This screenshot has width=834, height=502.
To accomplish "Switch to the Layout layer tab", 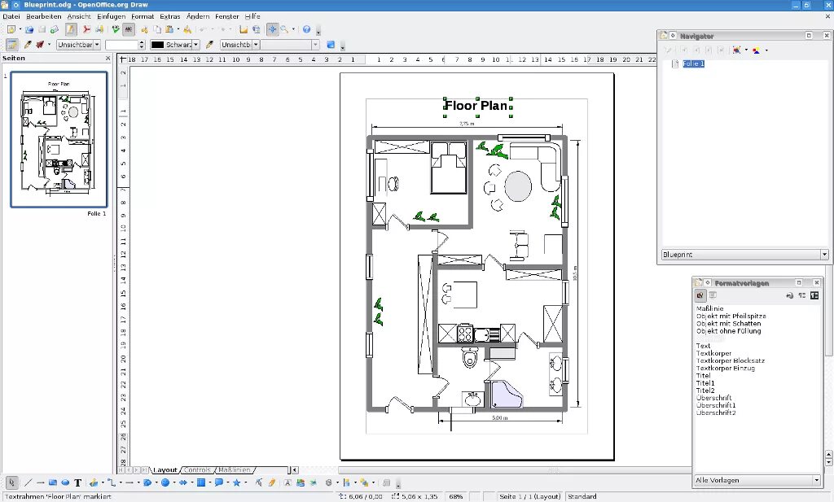I will [165, 469].
